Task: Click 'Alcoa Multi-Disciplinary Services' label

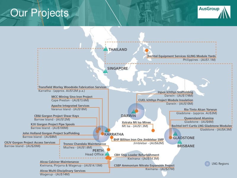Action: [63, 171]
